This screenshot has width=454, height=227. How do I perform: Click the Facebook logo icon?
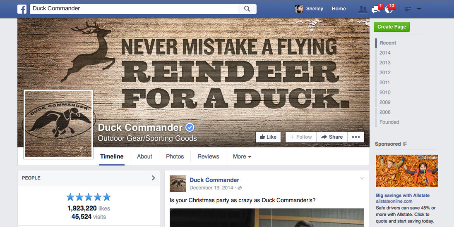point(22,9)
